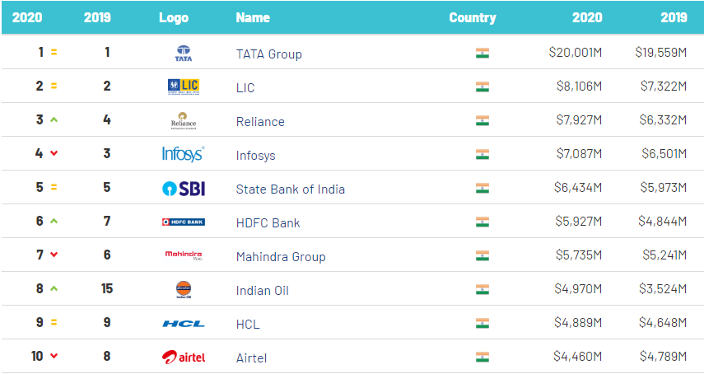Viewport: 704px width, 374px height.
Task: Click the Reliance logo
Action: 183,121
